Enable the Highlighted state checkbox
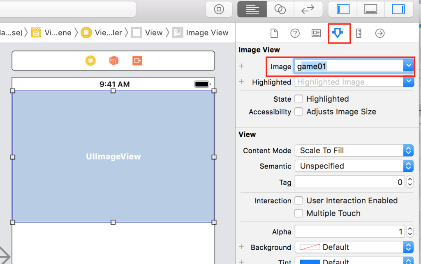The width and height of the screenshot is (421, 264). pos(298,99)
